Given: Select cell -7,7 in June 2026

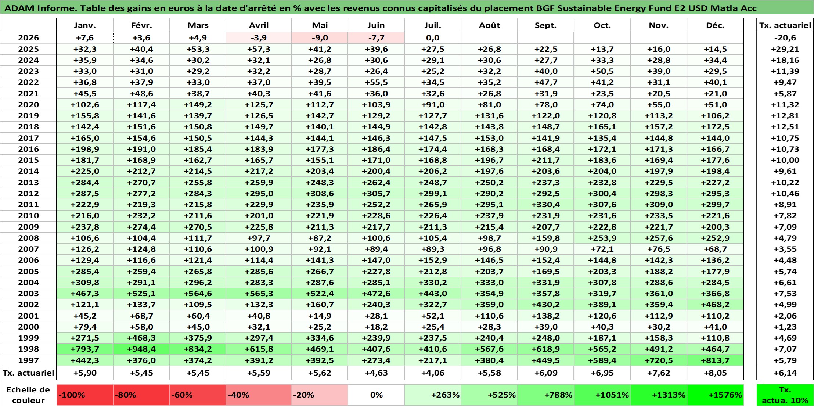Looking at the screenshot, I should coord(376,38).
